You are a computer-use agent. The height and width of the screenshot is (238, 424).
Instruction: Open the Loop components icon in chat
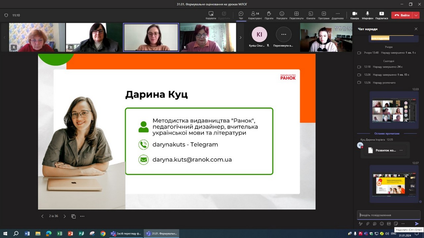click(x=375, y=224)
